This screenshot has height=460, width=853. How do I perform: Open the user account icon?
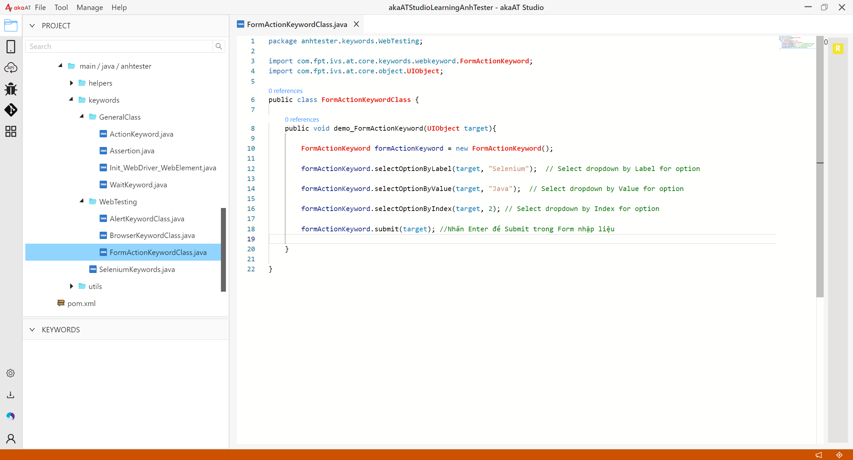(x=11, y=438)
